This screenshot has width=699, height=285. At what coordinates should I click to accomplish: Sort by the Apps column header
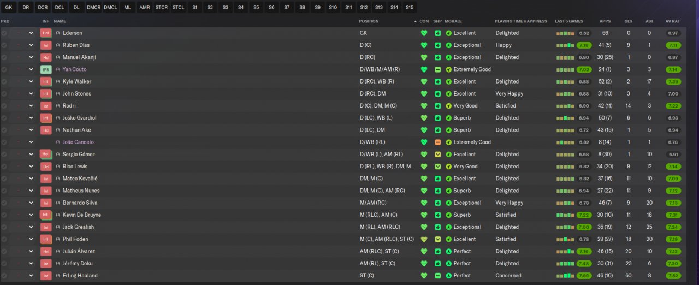[605, 21]
